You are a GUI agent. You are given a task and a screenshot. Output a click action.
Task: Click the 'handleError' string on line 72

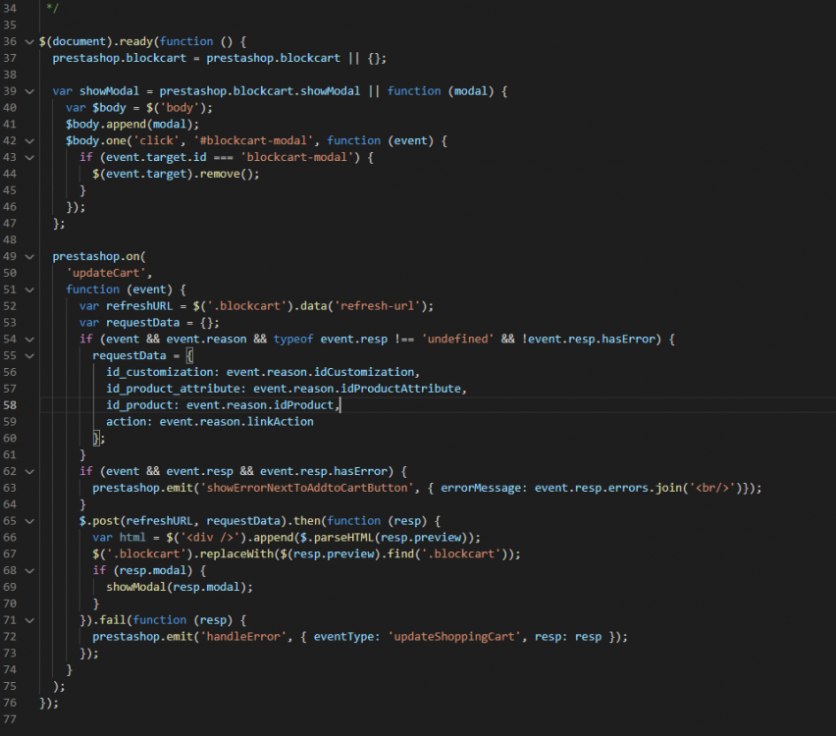(x=242, y=637)
